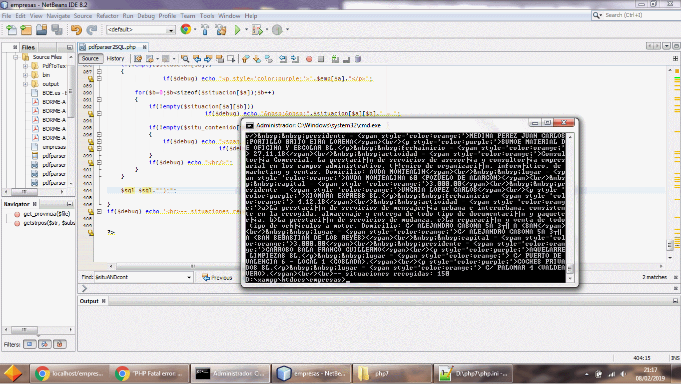Expand the output folder in Files
The width and height of the screenshot is (681, 384).
25,84
